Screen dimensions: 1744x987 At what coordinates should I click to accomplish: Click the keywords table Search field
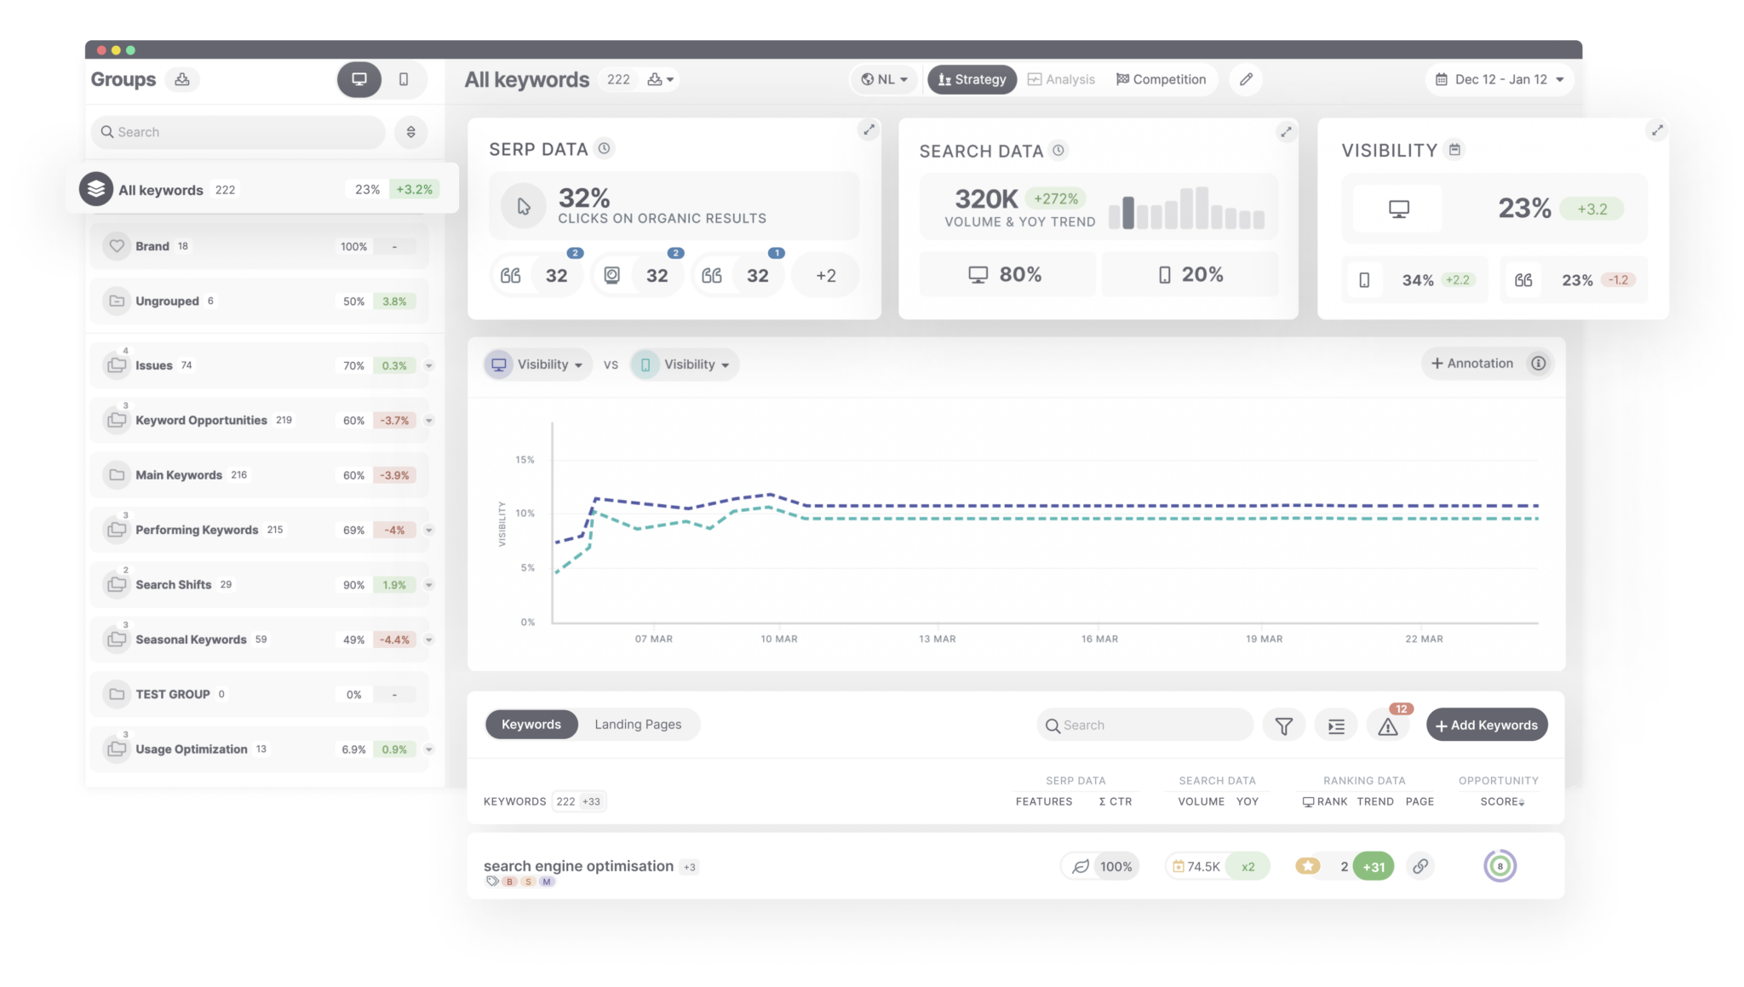pyautogui.click(x=1145, y=726)
